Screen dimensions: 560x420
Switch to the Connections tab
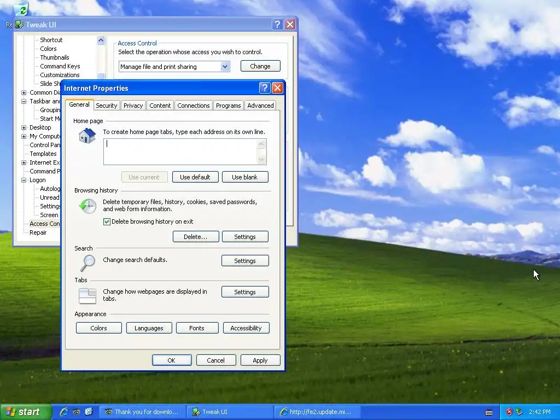tap(194, 106)
